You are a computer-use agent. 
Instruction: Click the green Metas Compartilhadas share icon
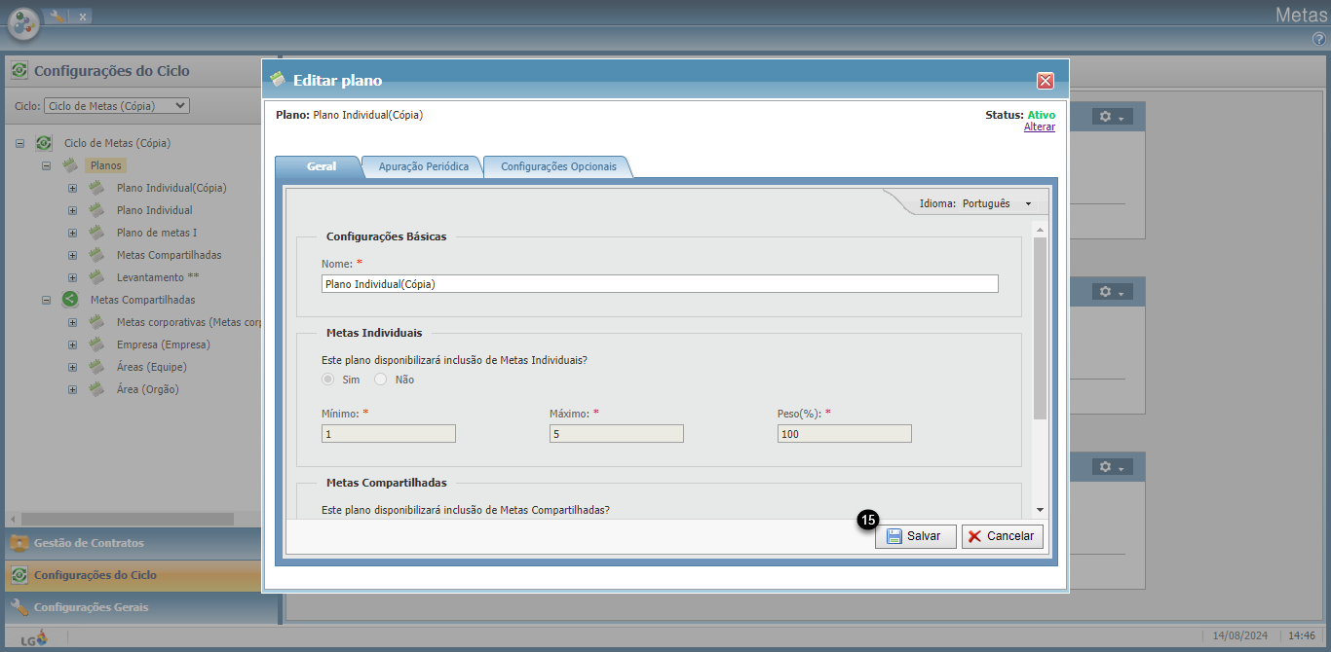(x=70, y=300)
